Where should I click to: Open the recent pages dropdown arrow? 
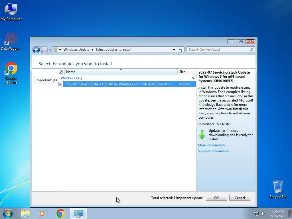tap(50, 50)
